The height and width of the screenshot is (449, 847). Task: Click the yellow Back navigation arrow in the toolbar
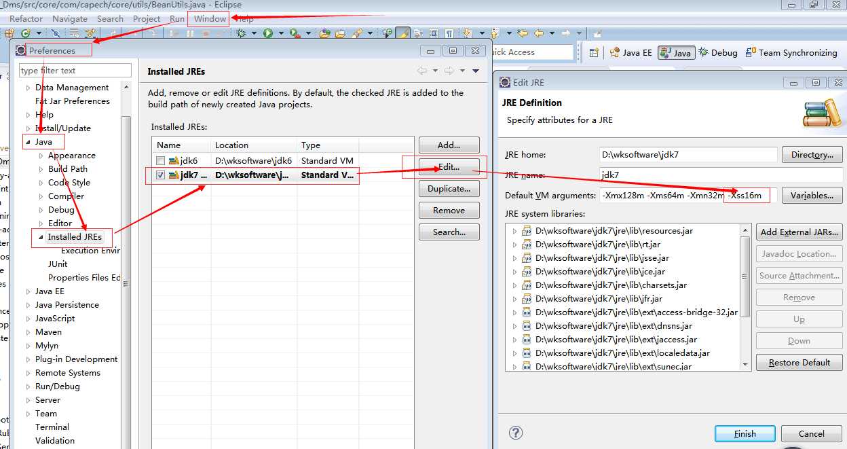click(x=538, y=33)
